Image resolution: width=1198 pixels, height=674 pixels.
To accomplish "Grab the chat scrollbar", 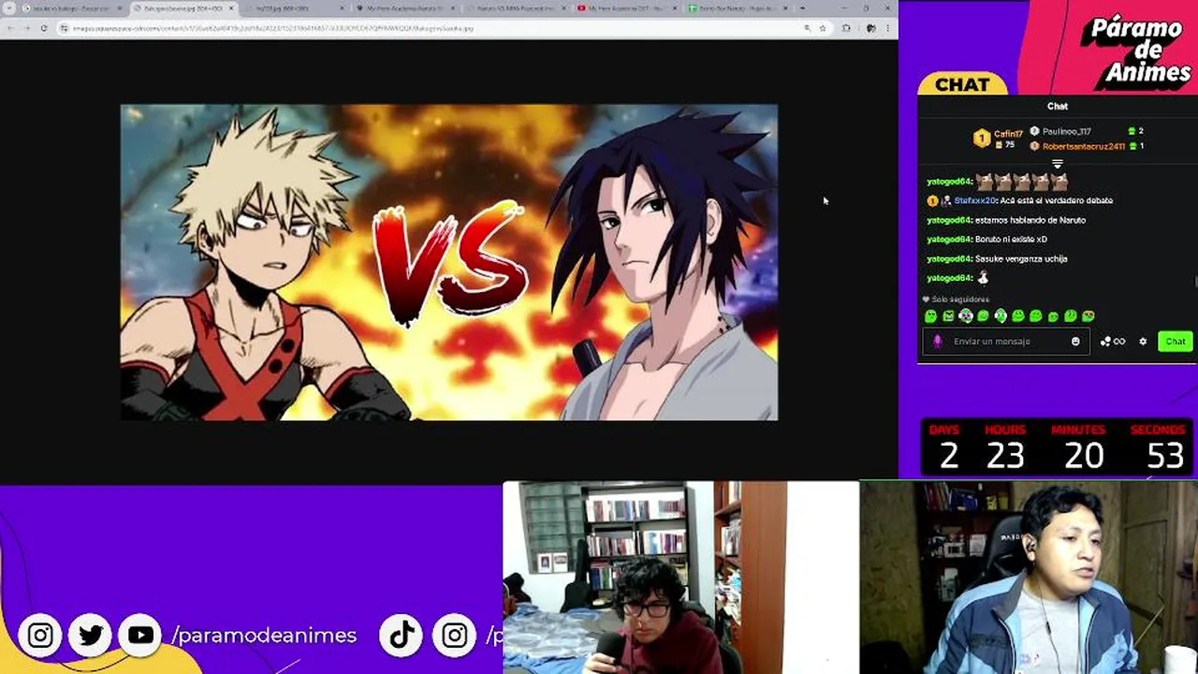I will (x=1195, y=282).
